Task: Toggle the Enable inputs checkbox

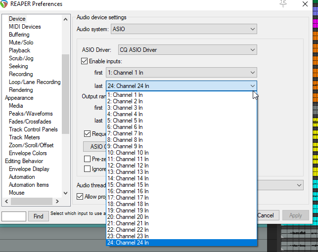Action: [x=84, y=61]
